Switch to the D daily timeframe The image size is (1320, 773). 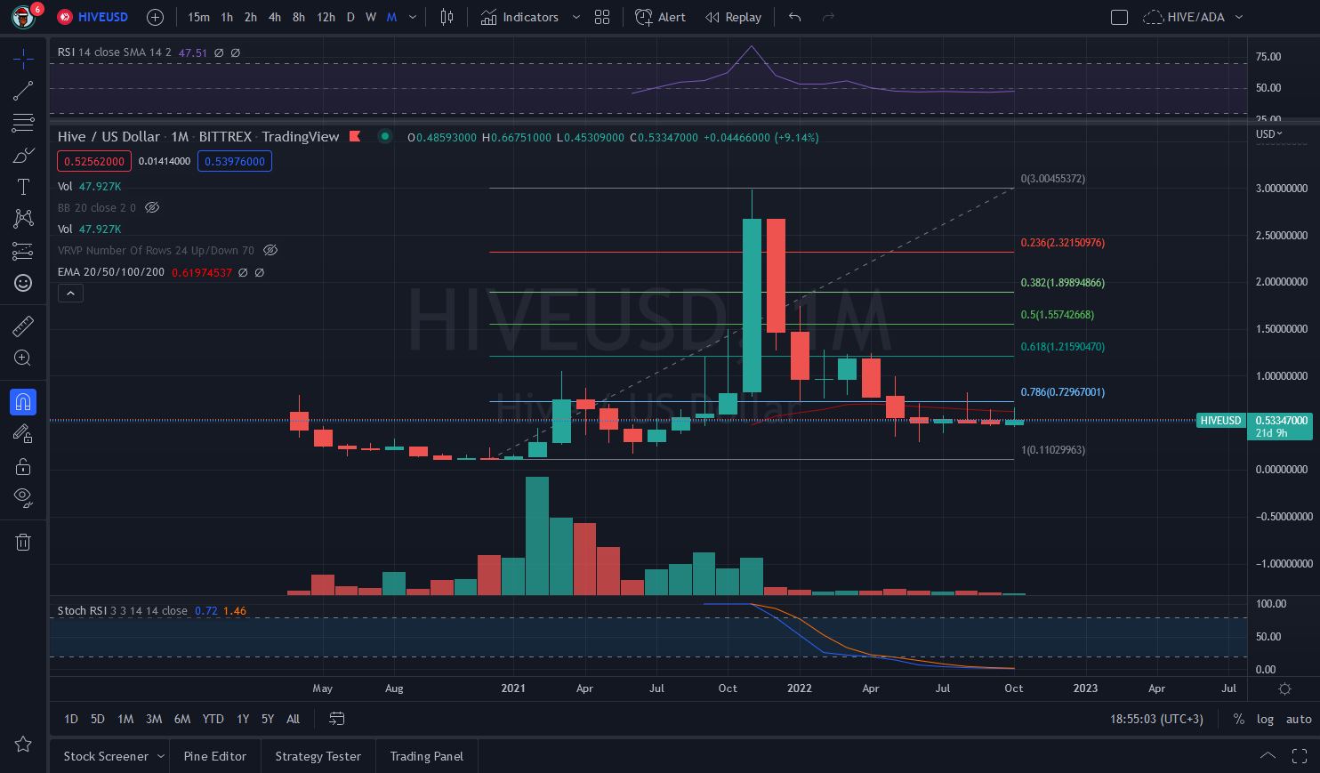click(x=350, y=17)
